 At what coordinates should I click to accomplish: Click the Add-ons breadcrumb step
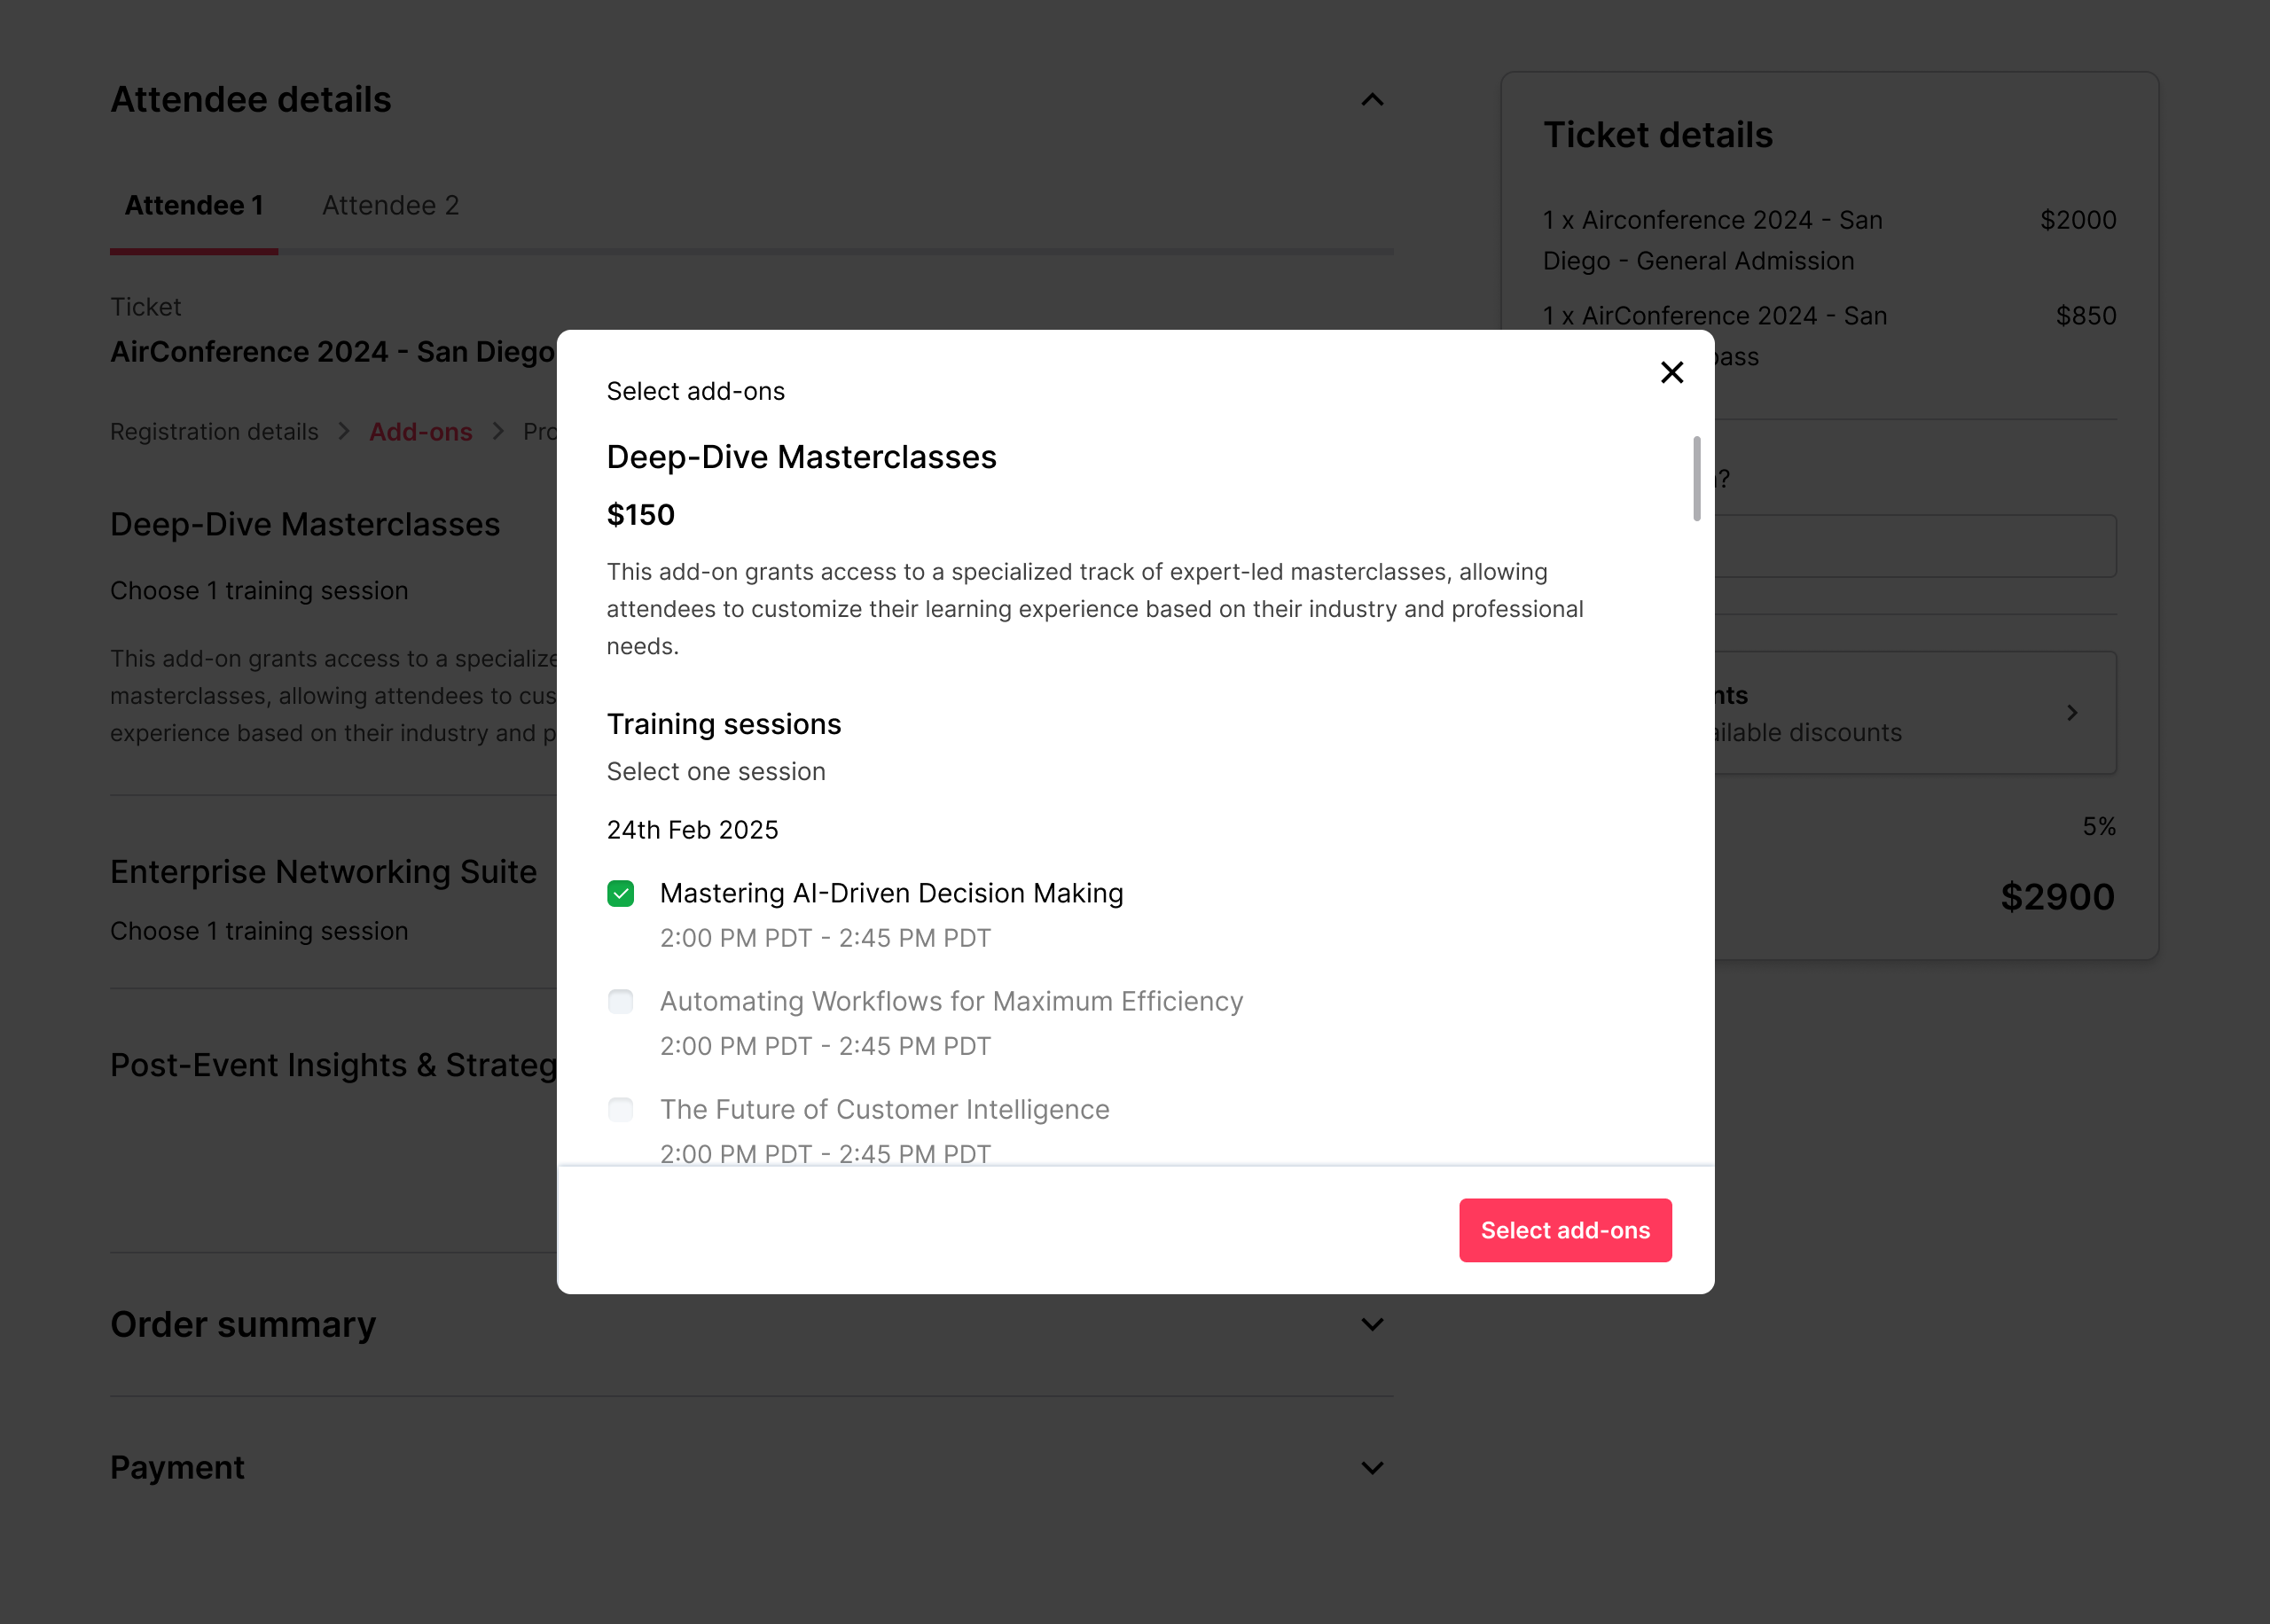click(x=420, y=432)
